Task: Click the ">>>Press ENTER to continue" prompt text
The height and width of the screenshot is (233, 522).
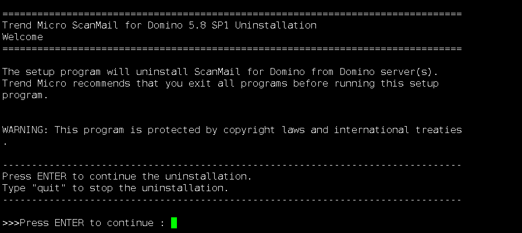Action: click(x=80, y=223)
